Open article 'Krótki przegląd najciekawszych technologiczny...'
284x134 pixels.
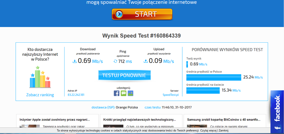coord(140,120)
